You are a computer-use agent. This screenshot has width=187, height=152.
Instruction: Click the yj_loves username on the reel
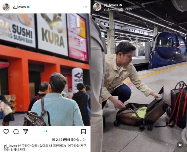111,5
